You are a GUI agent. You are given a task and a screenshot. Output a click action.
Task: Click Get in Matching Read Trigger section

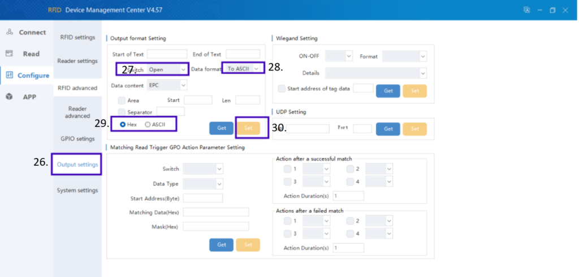coord(222,245)
